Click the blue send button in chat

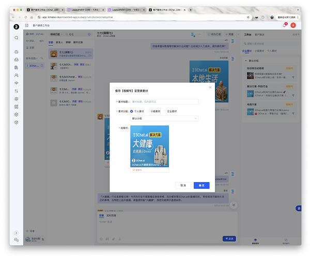229,238
